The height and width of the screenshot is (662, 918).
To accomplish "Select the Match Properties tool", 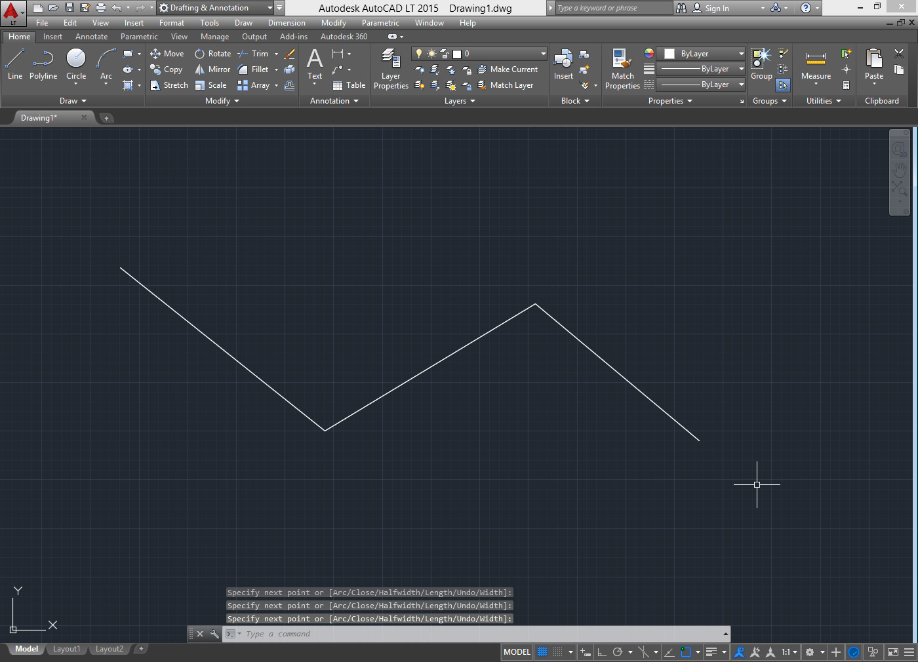I will pyautogui.click(x=621, y=68).
